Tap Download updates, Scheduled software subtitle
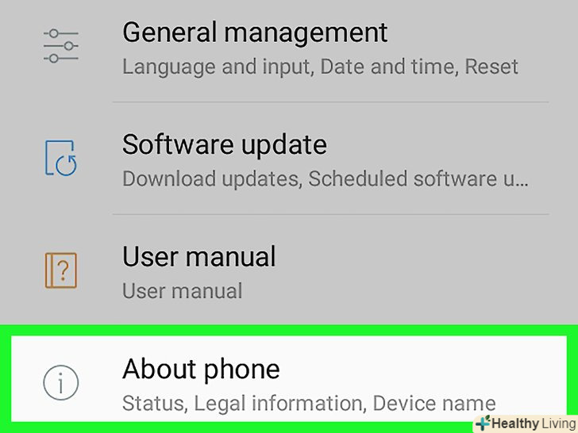578x433 pixels. [326, 179]
